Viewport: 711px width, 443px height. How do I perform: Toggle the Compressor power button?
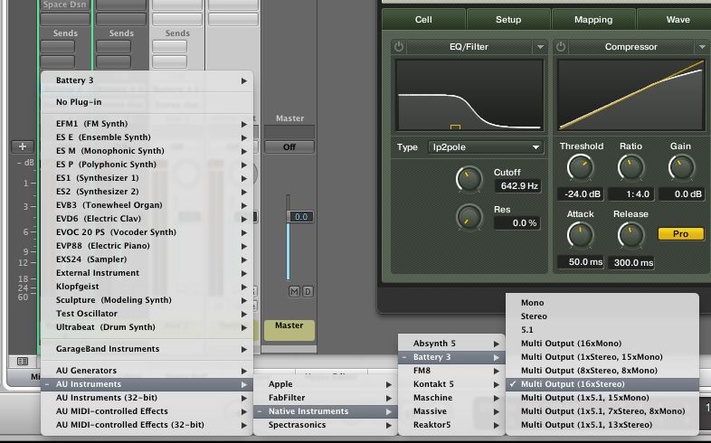point(561,47)
